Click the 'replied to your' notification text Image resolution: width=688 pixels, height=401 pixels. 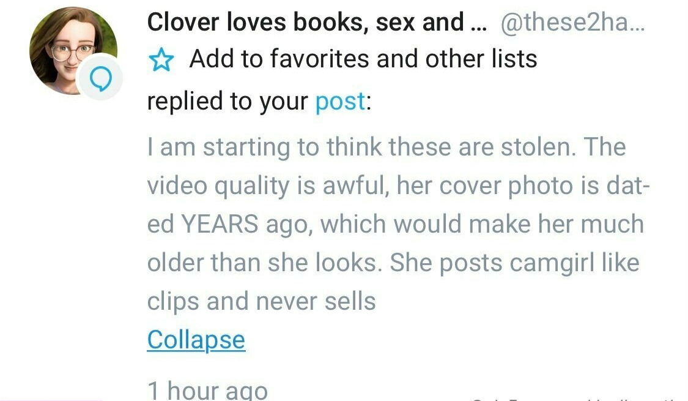point(227,102)
